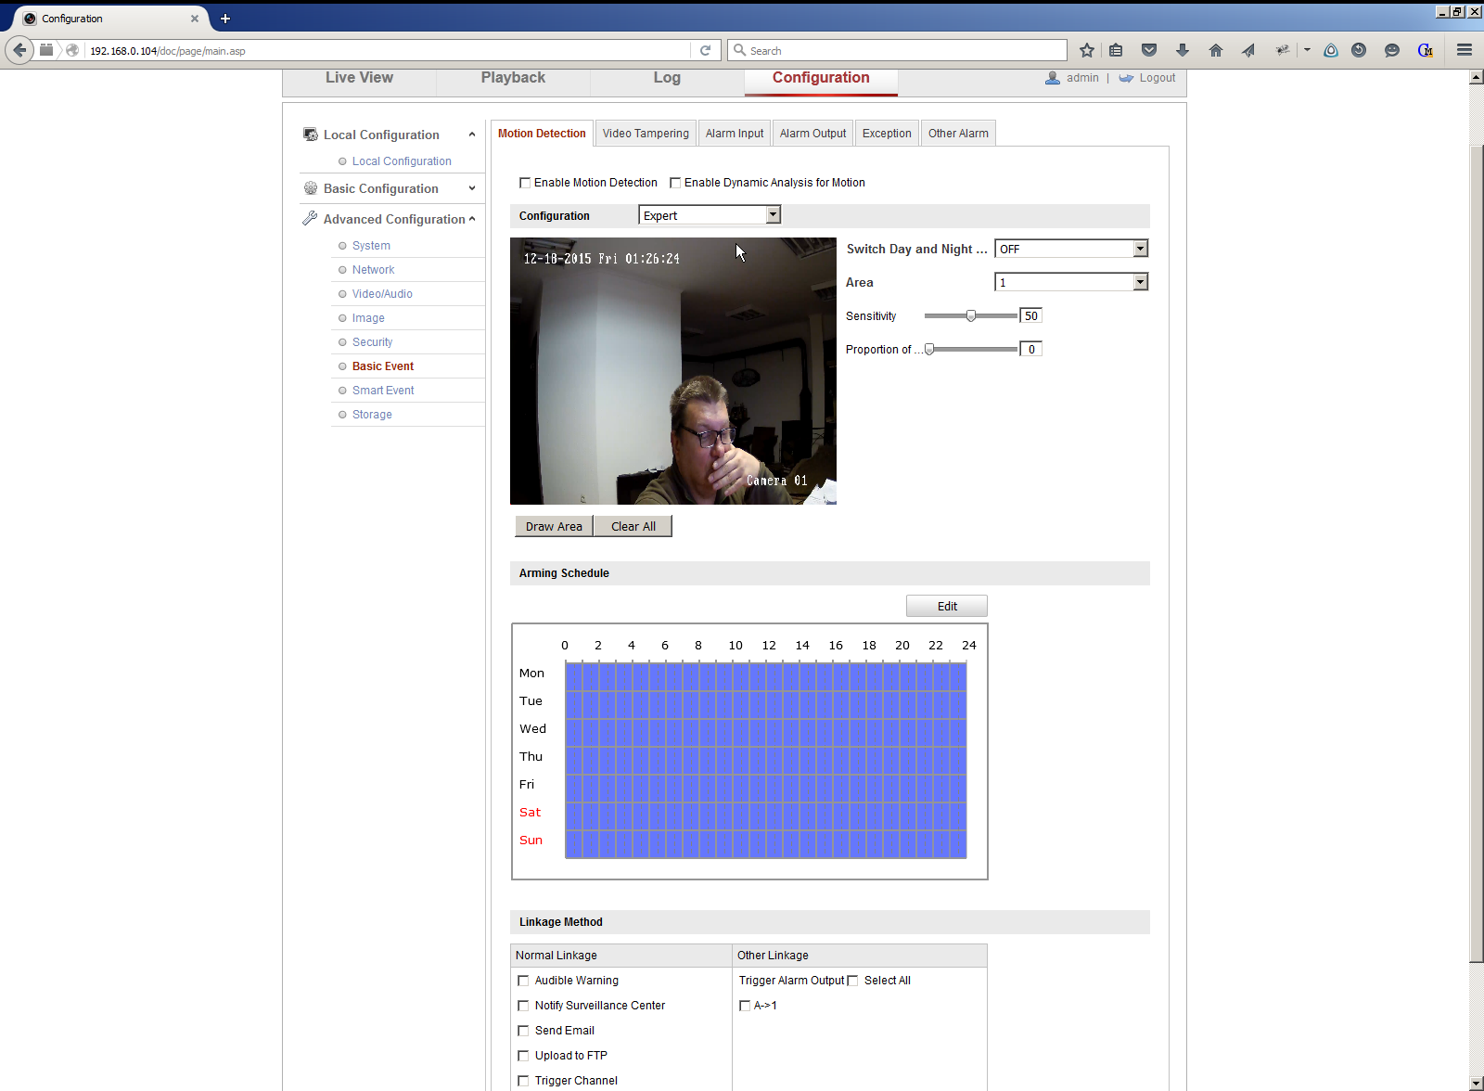1484x1091 pixels.
Task: Collapse the Local Configuration section chevron
Action: (472, 135)
